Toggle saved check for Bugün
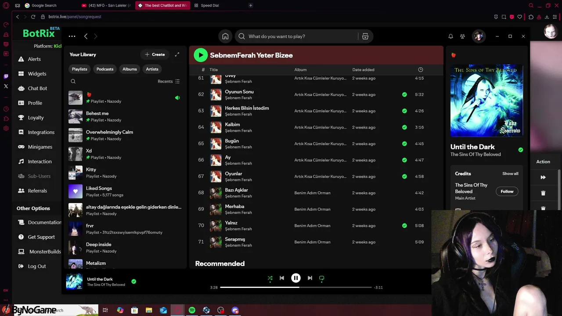Viewport: 562px width, 316px height. [x=404, y=144]
